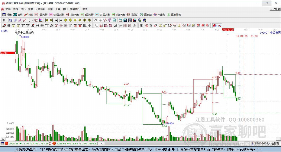Open the 9T四方形 tool

(x=103, y=15)
